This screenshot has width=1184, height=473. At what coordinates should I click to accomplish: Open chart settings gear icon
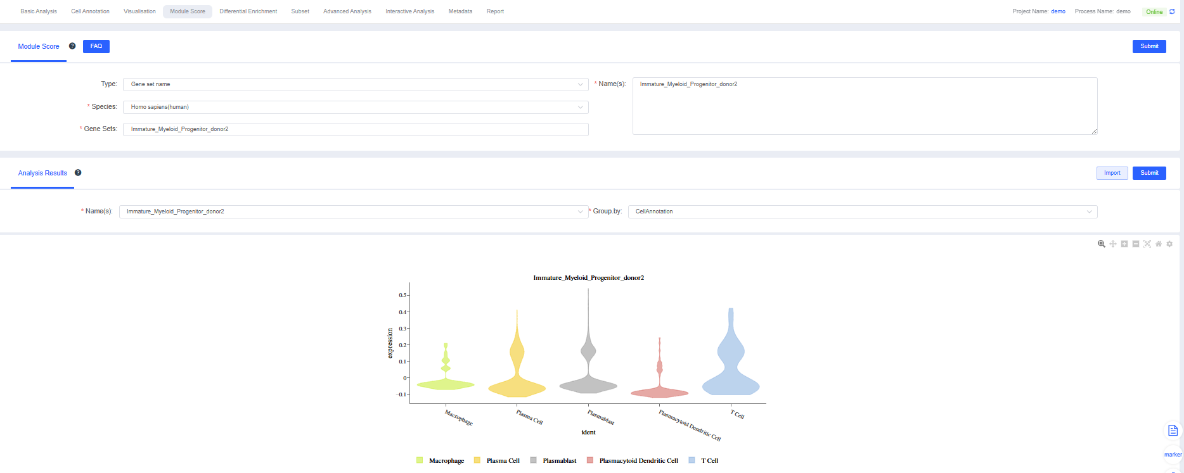tap(1169, 244)
